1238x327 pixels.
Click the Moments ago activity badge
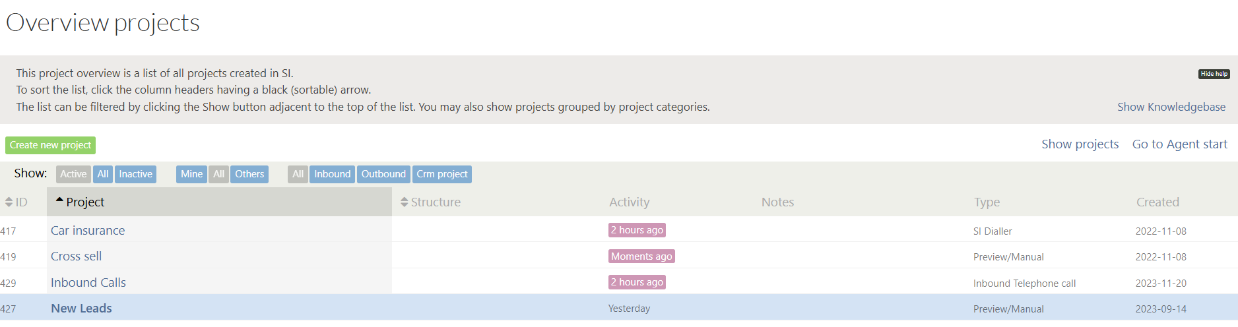(x=641, y=256)
